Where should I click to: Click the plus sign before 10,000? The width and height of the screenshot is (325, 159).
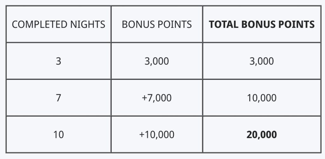coord(141,135)
